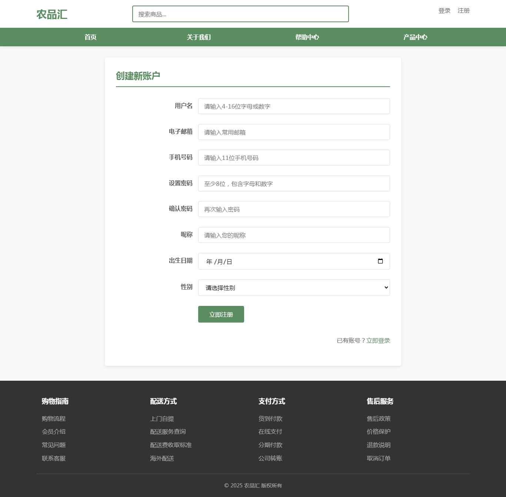Click the 登录 link in header
This screenshot has height=497, width=506.
[x=444, y=11]
